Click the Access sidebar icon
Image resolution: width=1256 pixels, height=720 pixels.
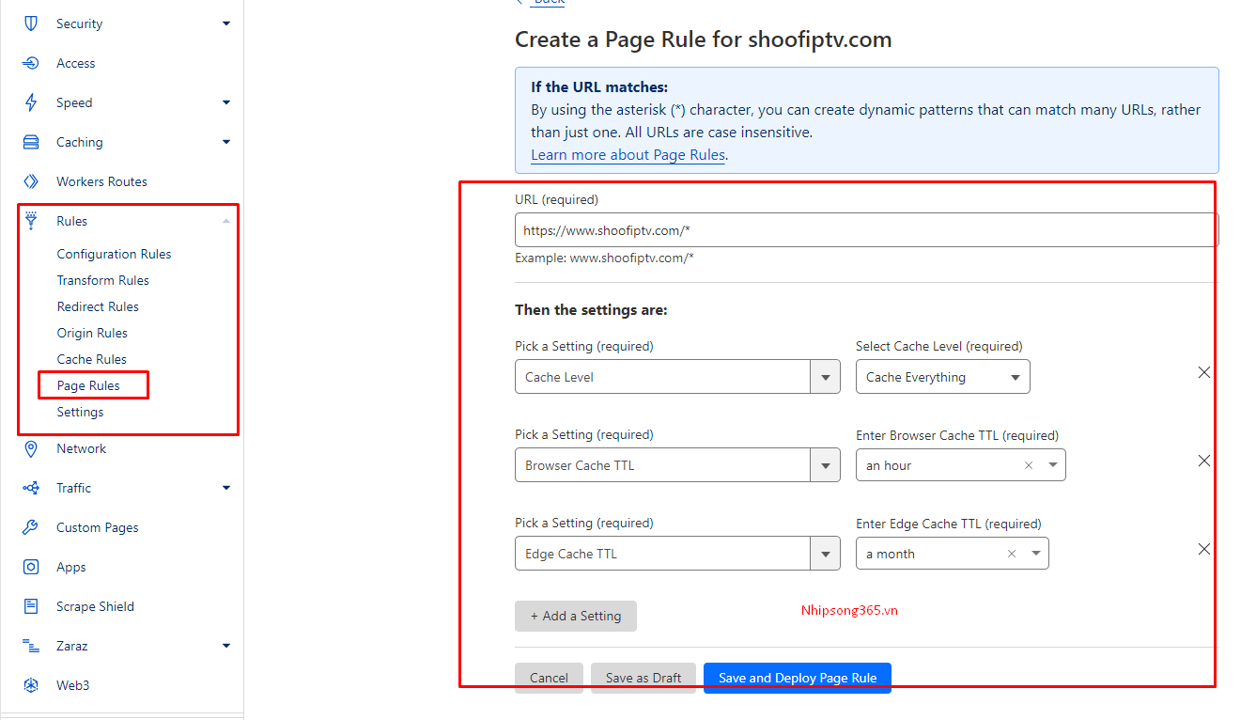click(x=31, y=63)
